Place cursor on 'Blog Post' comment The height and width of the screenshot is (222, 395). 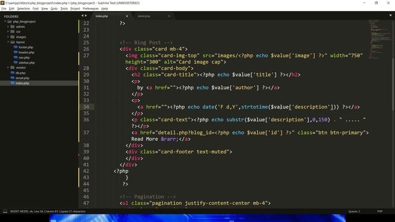(146, 43)
